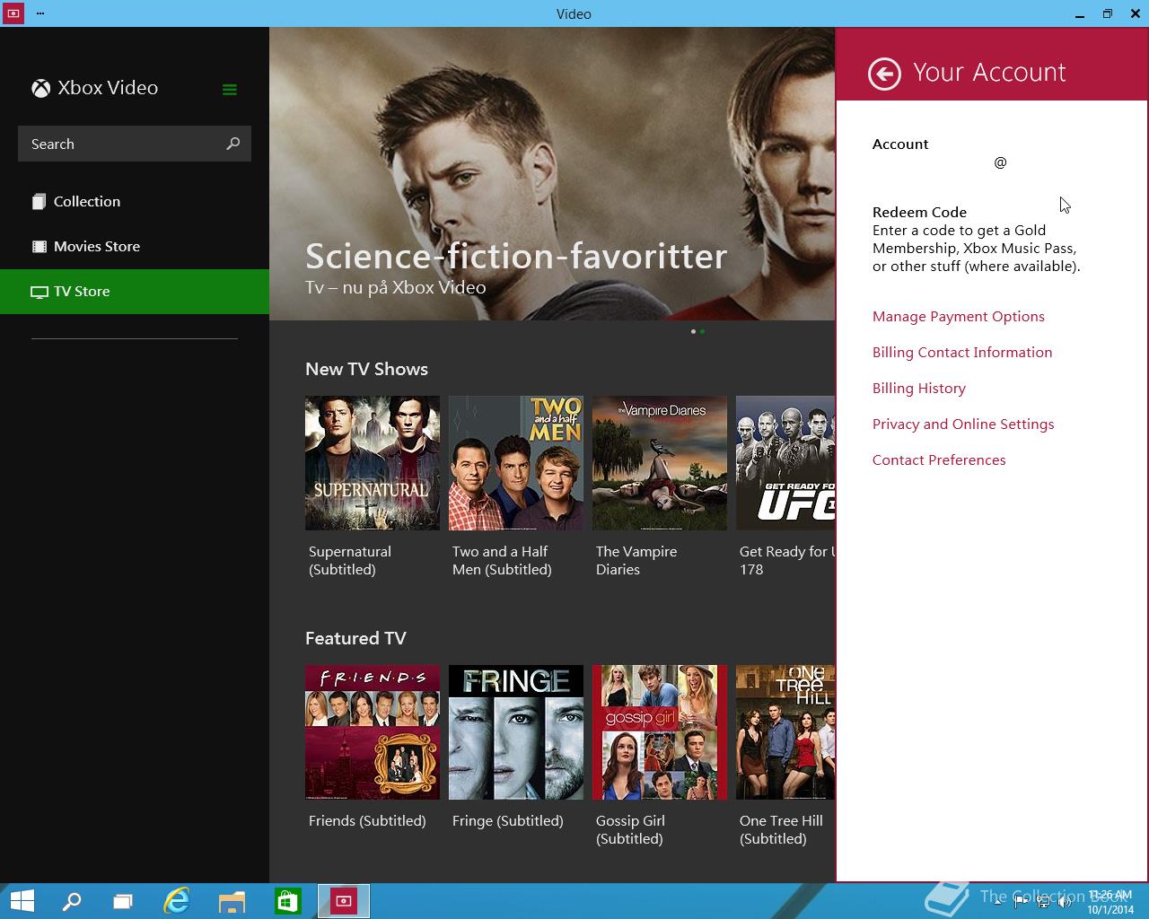1149x919 pixels.
Task: Go to Movies Store
Action: (135, 247)
